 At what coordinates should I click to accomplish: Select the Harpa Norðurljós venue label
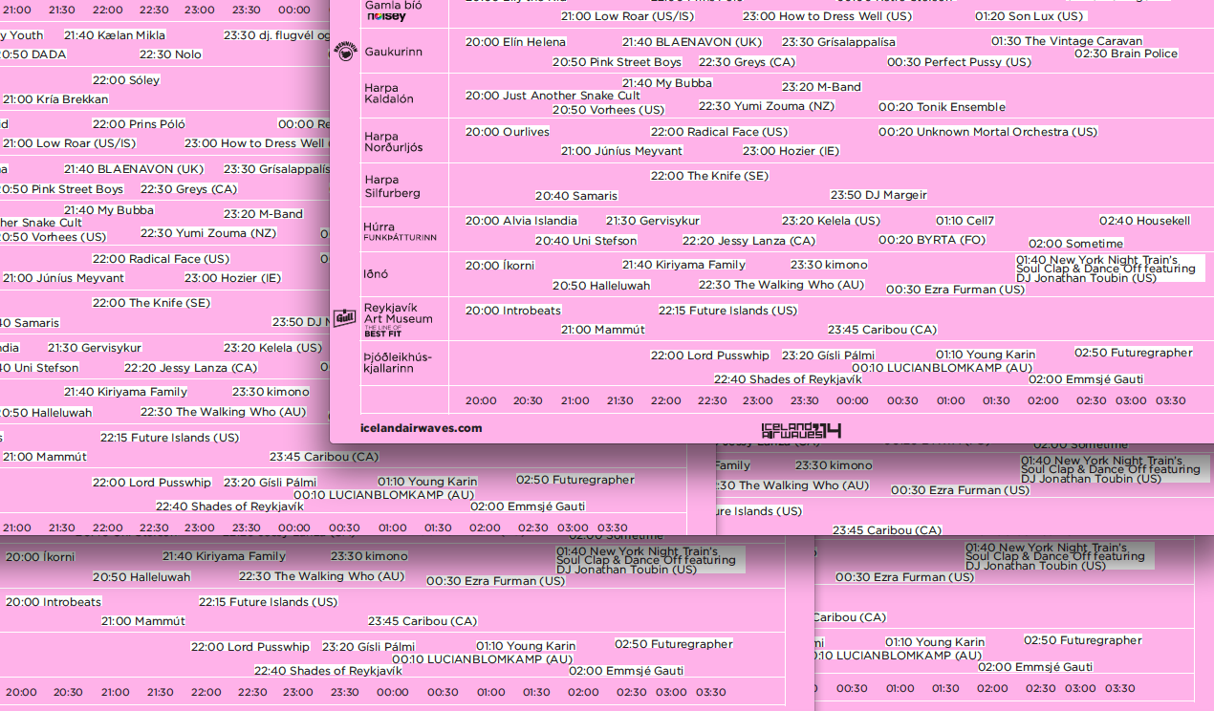tap(393, 141)
